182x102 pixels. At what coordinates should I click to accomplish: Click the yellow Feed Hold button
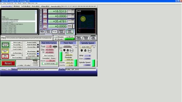pyautogui.click(x=5, y=51)
